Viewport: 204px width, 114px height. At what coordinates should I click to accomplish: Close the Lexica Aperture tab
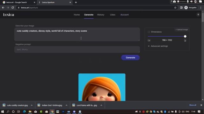(70, 2)
